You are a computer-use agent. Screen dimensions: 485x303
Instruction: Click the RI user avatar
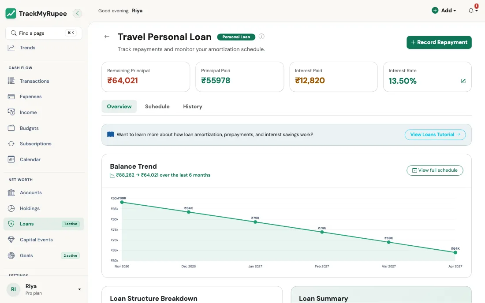tap(13, 289)
